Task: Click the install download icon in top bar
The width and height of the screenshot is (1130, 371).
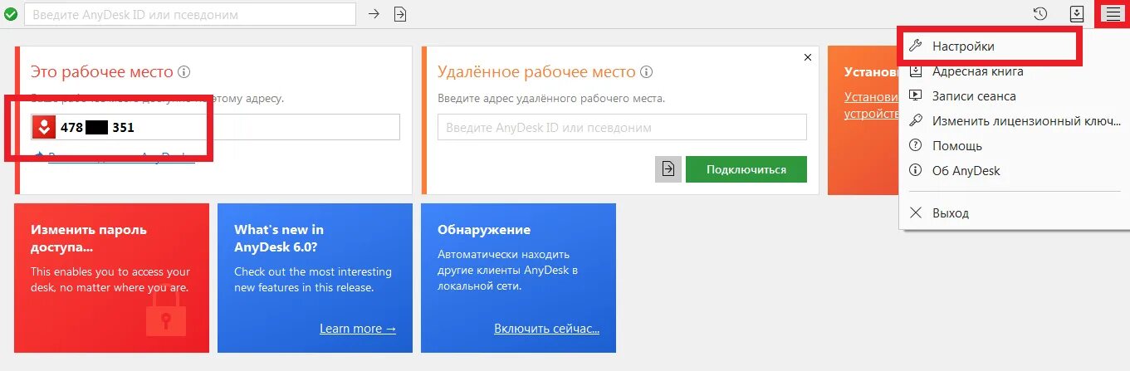Action: pyautogui.click(x=1077, y=13)
